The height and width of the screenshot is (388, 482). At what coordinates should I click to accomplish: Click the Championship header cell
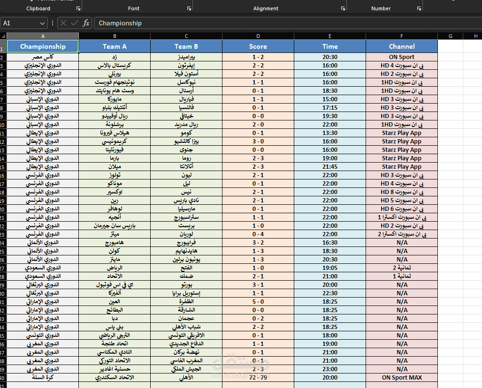tap(43, 46)
